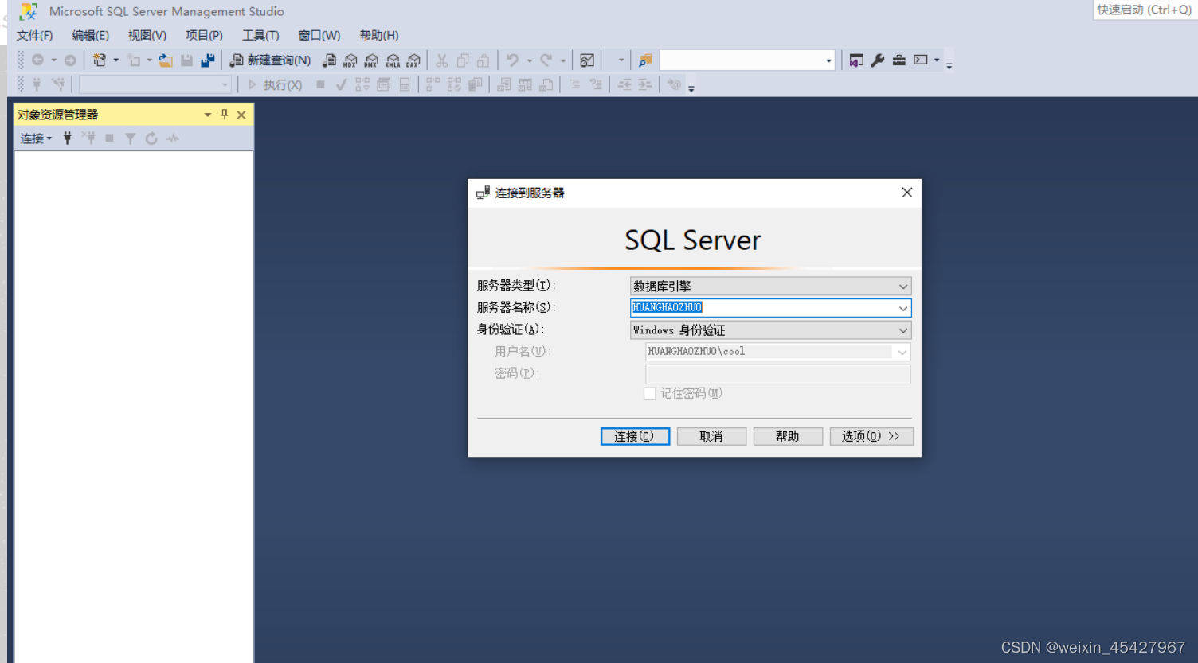Click the 执行(X) execute button
The width and height of the screenshot is (1198, 663).
point(275,84)
